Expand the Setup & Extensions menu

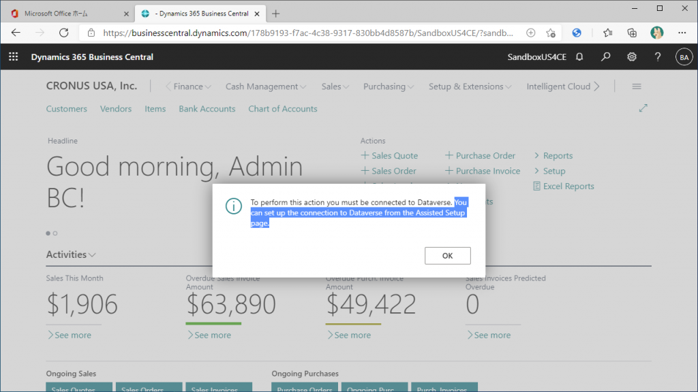click(470, 86)
